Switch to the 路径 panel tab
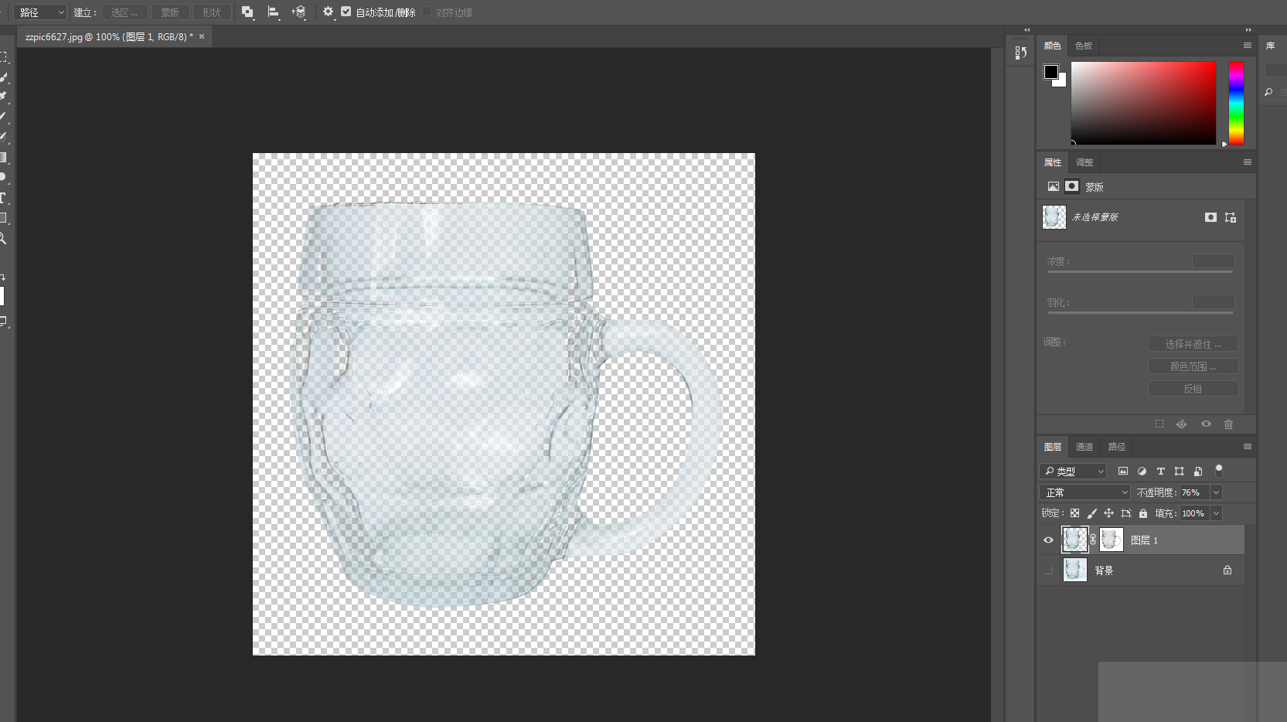This screenshot has height=722, width=1287. tap(1117, 447)
